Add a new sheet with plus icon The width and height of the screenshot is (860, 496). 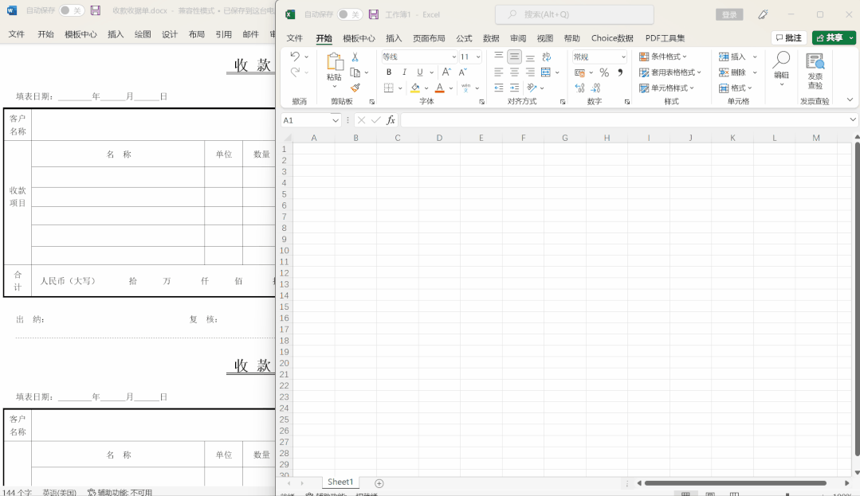379,483
